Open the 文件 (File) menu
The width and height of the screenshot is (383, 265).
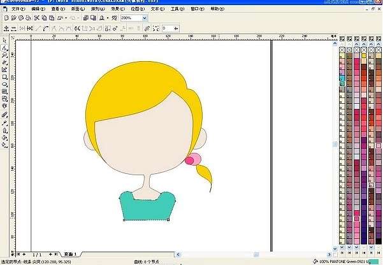[x=17, y=10]
